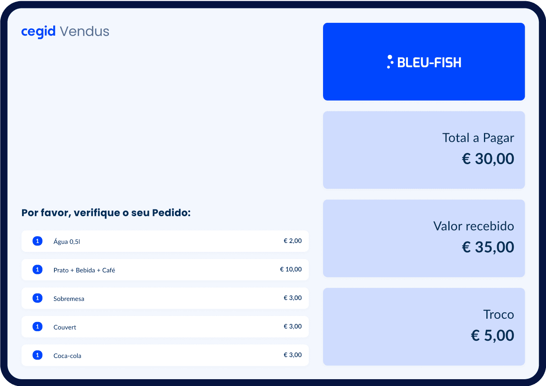Screen dimensions: 546x386
Task: Click the Couvert quantity badge
Action: 37,326
